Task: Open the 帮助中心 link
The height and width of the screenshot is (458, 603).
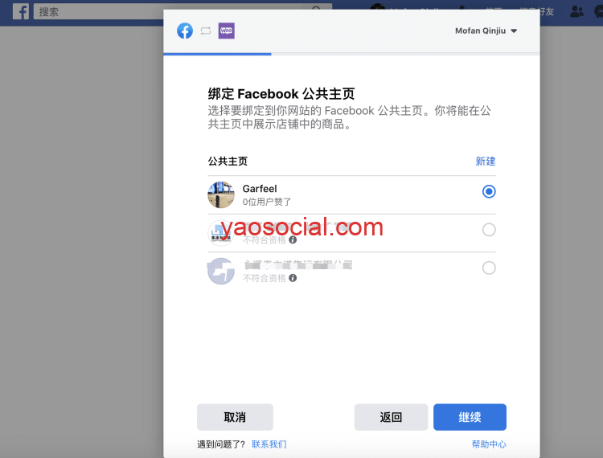Action: point(489,444)
